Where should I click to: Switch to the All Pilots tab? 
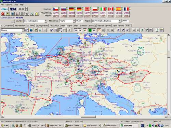(x=30, y=26)
